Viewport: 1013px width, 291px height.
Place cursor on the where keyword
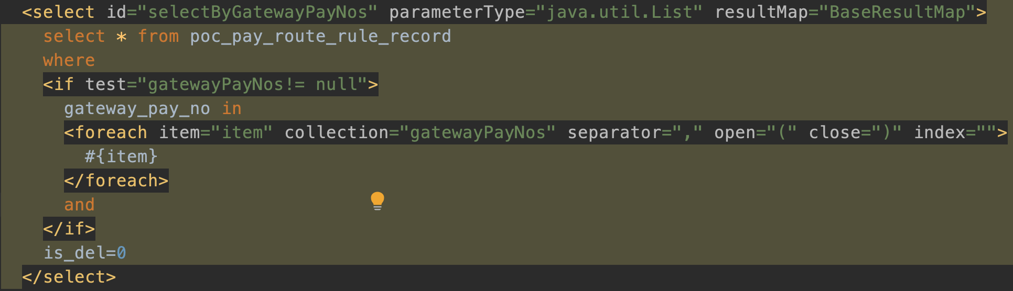69,60
